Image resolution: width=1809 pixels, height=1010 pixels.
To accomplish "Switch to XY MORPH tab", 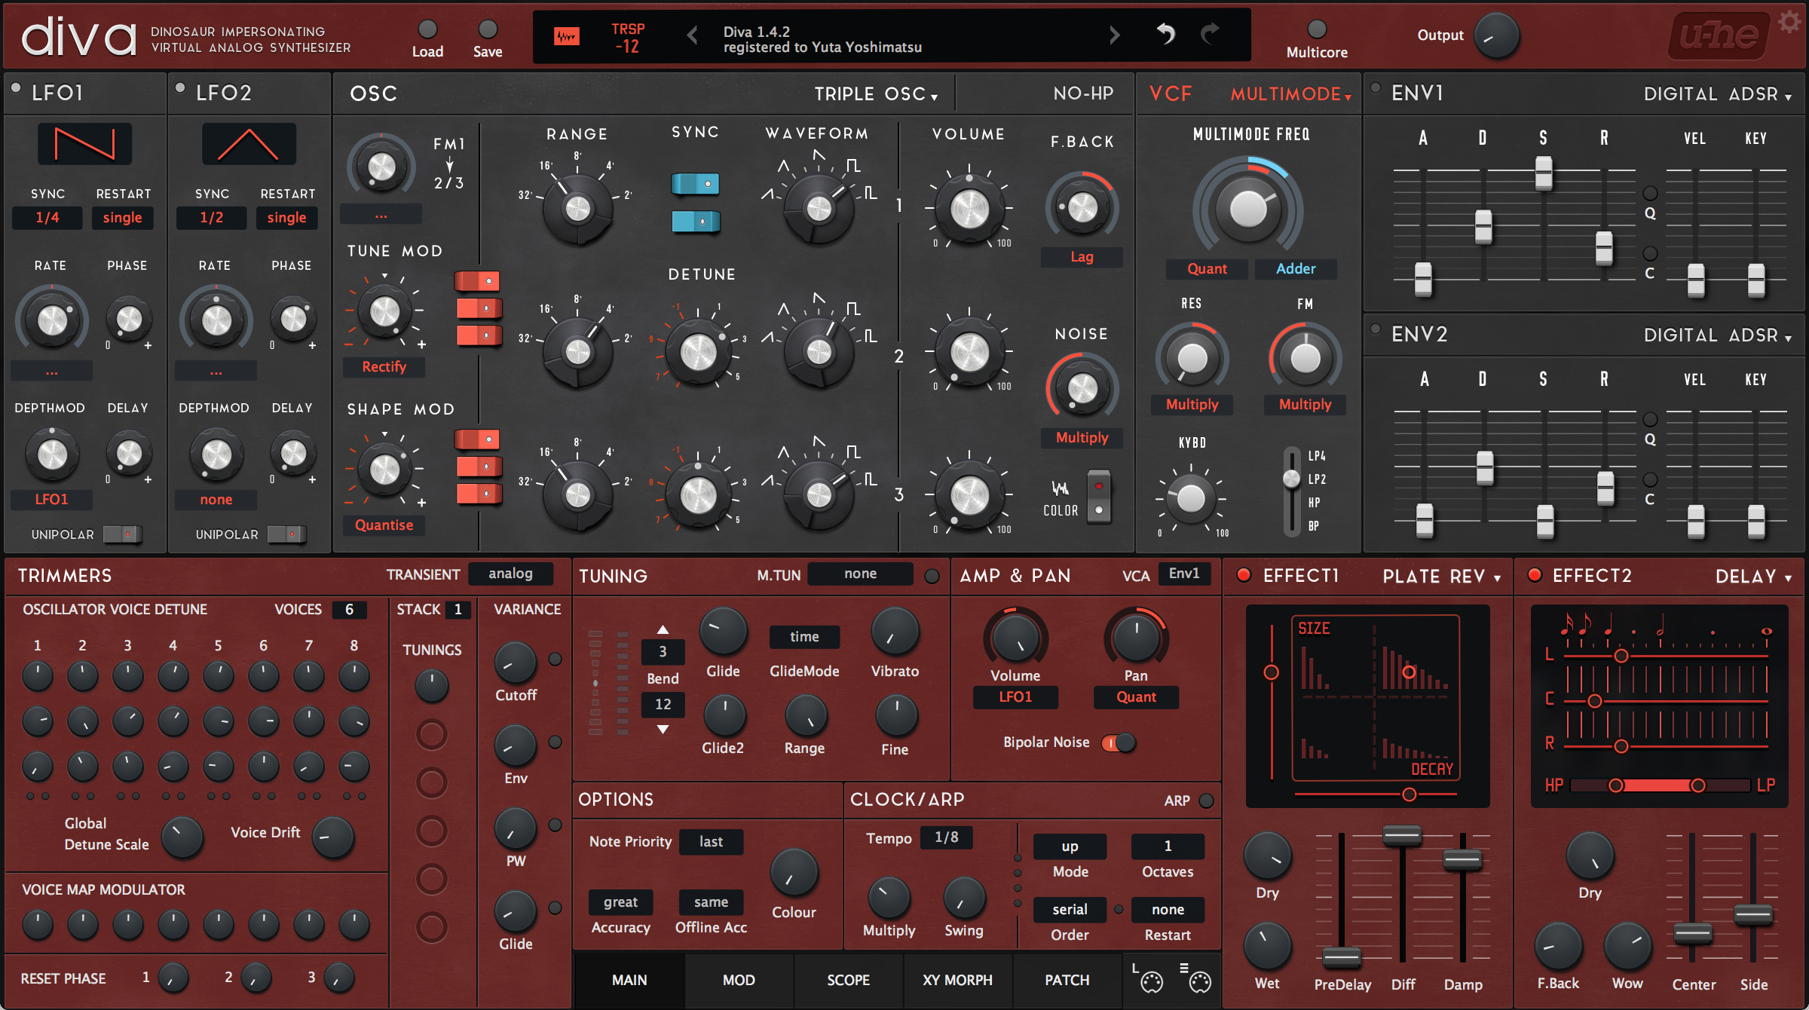I will 957,980.
